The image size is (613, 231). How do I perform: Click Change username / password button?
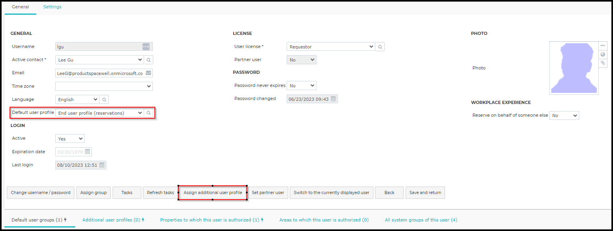[41, 192]
